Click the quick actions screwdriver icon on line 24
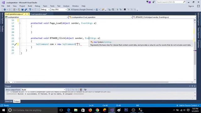 click(16, 44)
